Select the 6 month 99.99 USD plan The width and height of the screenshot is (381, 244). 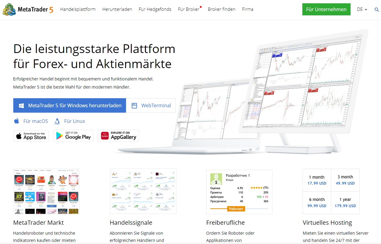pyautogui.click(x=317, y=203)
